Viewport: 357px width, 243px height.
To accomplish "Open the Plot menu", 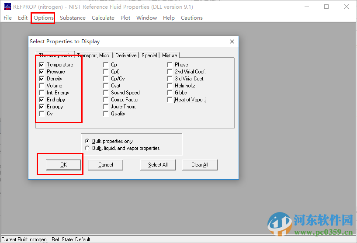I will point(125,18).
